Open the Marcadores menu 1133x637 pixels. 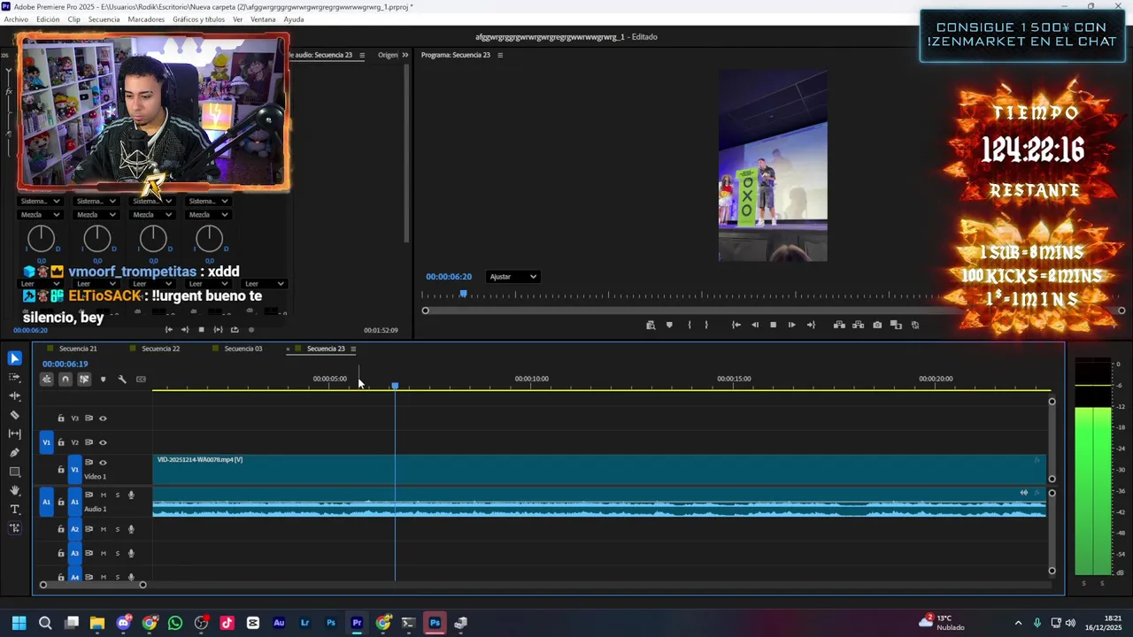(146, 19)
